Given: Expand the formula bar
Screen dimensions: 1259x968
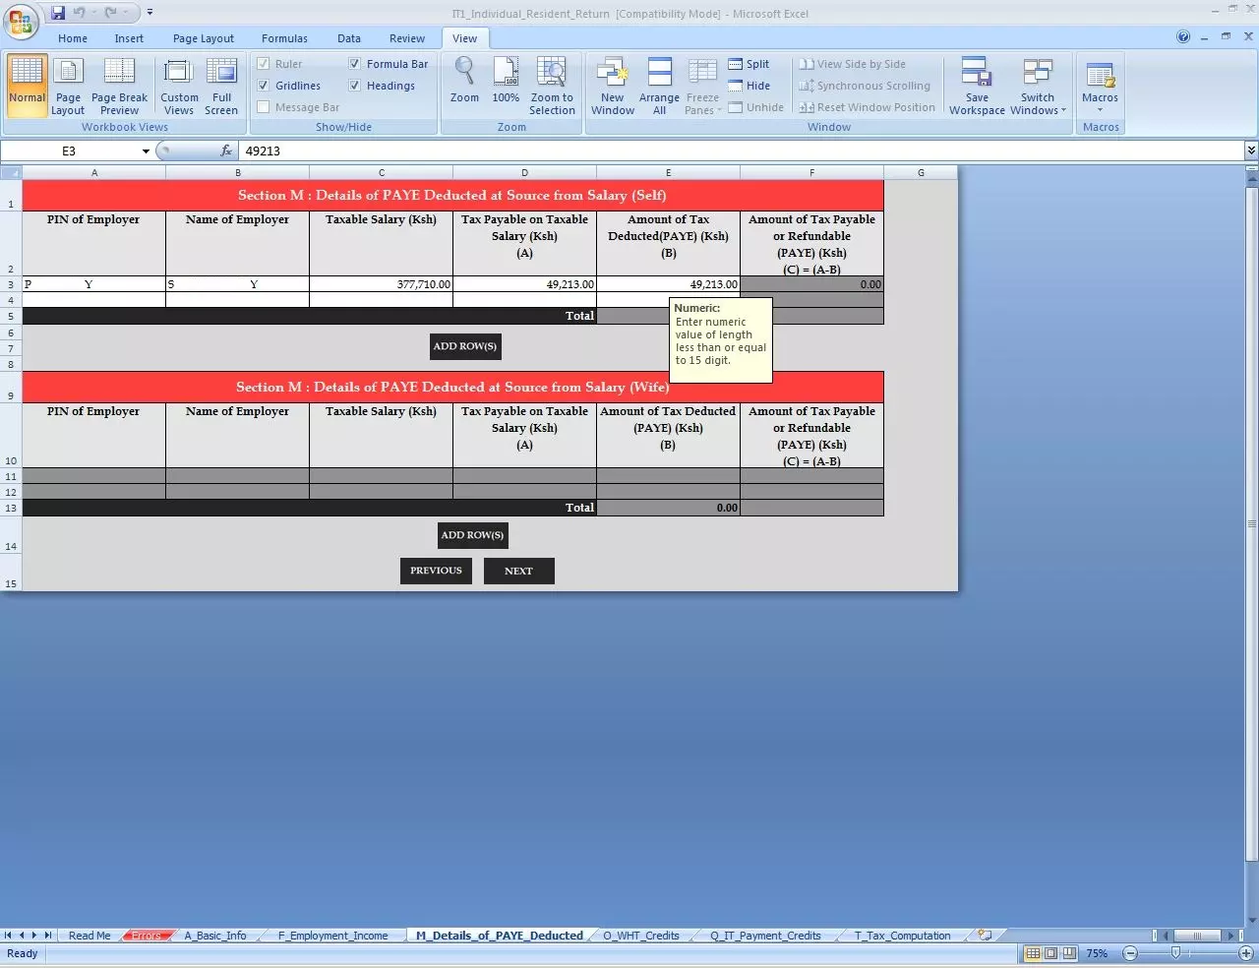Looking at the screenshot, I should tap(1251, 151).
